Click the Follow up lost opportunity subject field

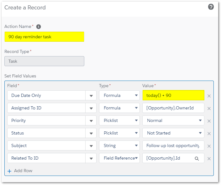coord(173,145)
